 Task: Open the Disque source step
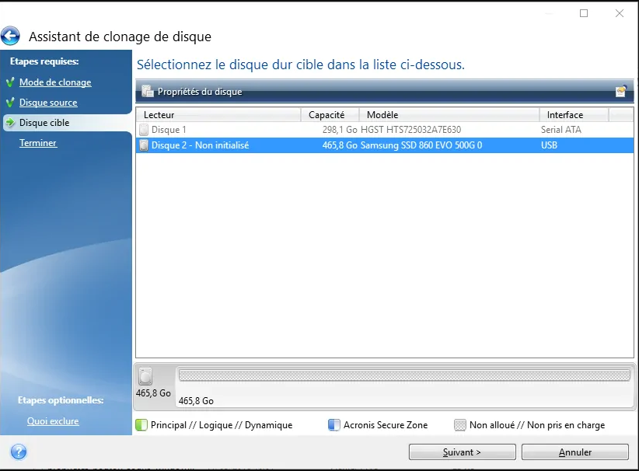(x=48, y=103)
